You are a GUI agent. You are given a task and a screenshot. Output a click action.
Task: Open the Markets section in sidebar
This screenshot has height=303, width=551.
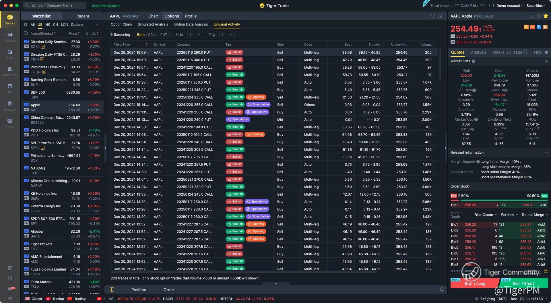pos(10,37)
